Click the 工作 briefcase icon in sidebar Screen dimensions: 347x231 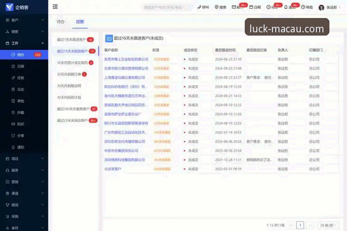click(x=7, y=43)
